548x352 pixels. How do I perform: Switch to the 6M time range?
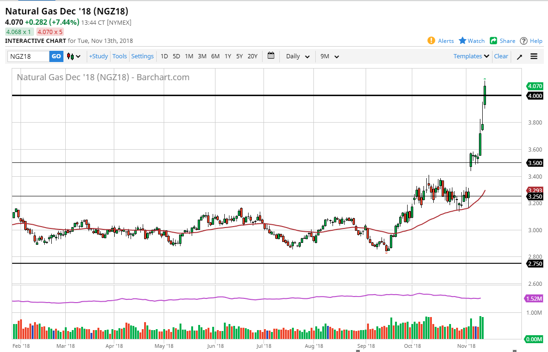[215, 56]
